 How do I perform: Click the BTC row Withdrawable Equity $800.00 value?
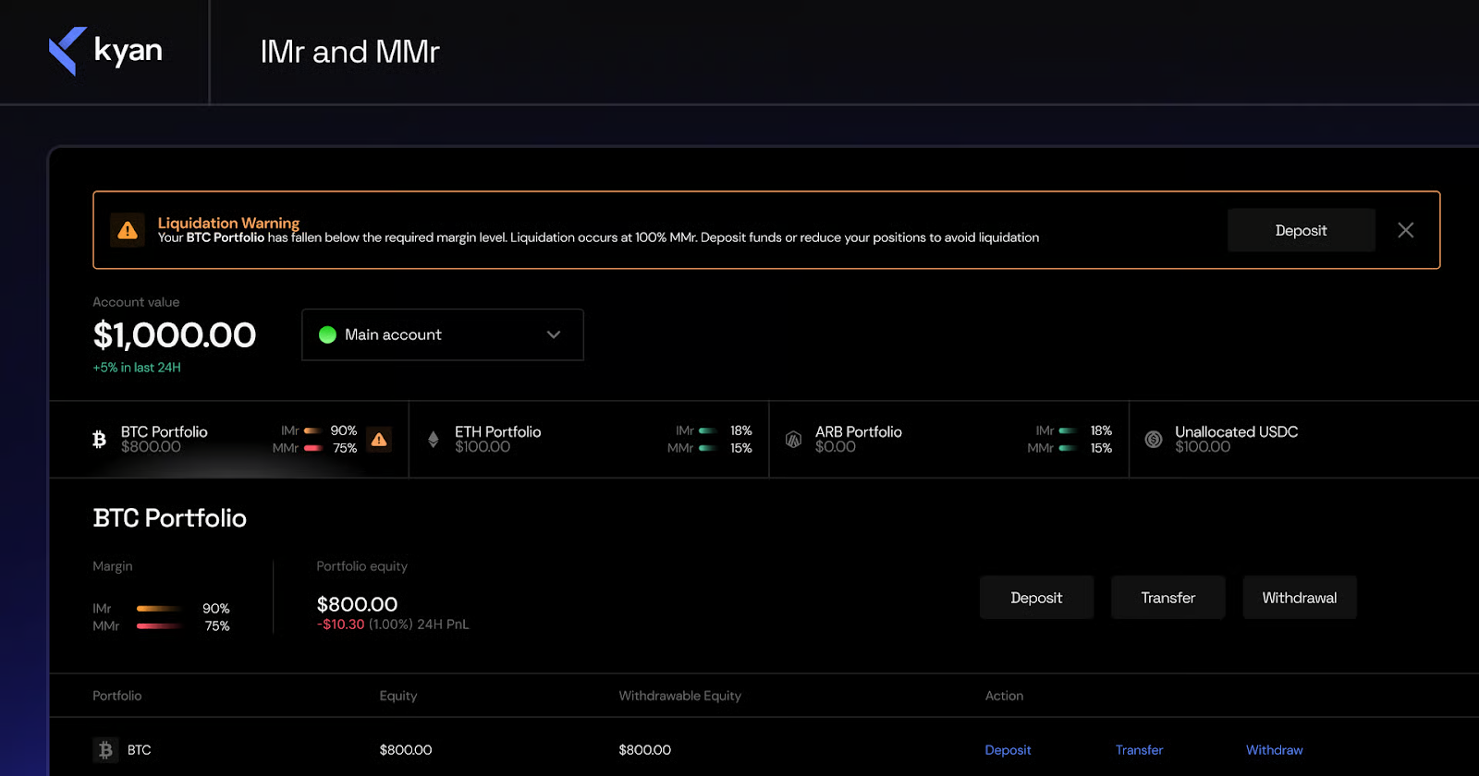tap(644, 750)
